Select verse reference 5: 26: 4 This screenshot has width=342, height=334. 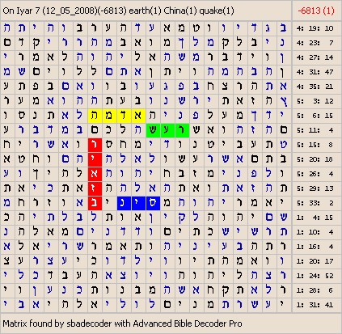tap(315, 174)
